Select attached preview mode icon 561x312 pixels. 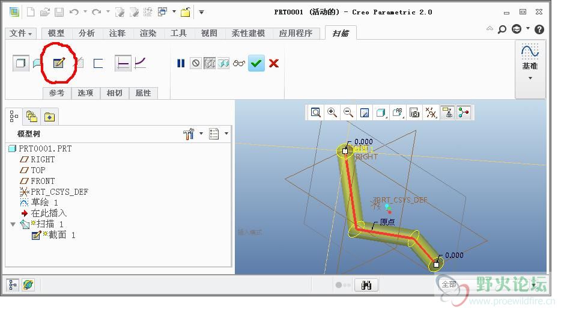pyautogui.click(x=223, y=63)
